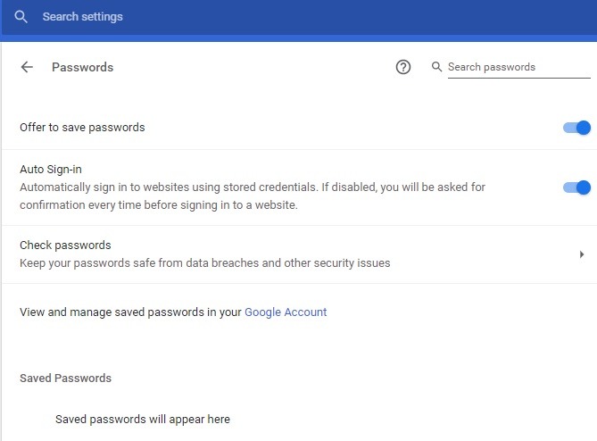Click the Auto Sign-in heading text
The height and width of the screenshot is (441, 597).
51,169
